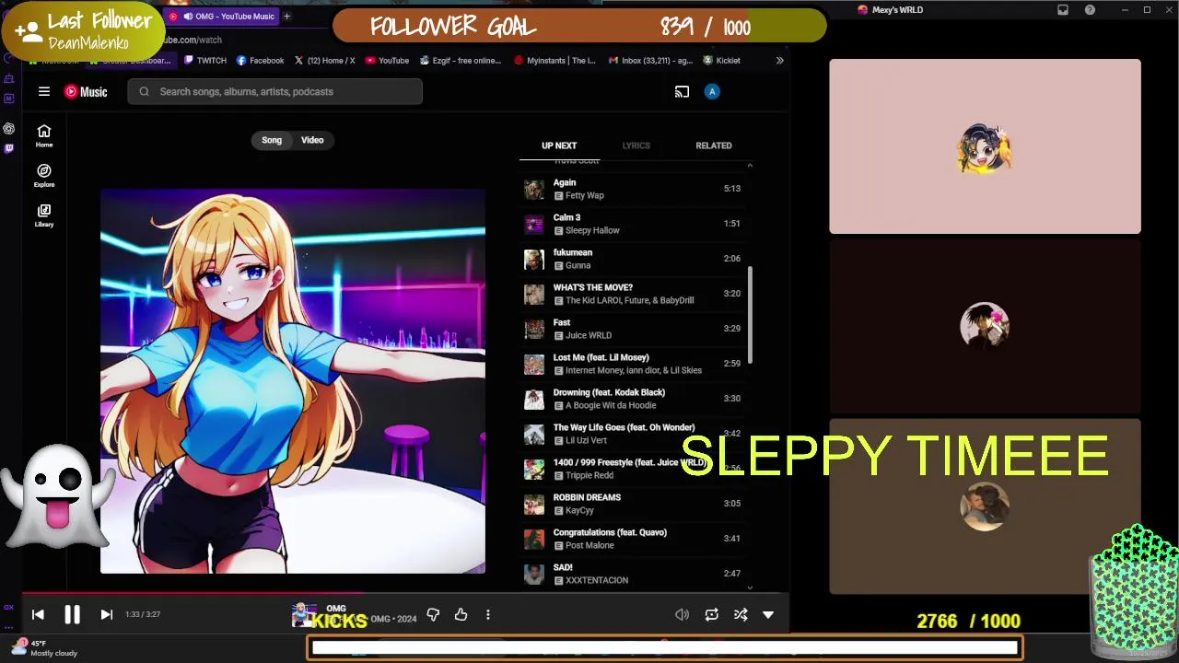This screenshot has width=1179, height=663.
Task: Play ROBBIN DREAMS by KayCyy
Action: coord(632,504)
